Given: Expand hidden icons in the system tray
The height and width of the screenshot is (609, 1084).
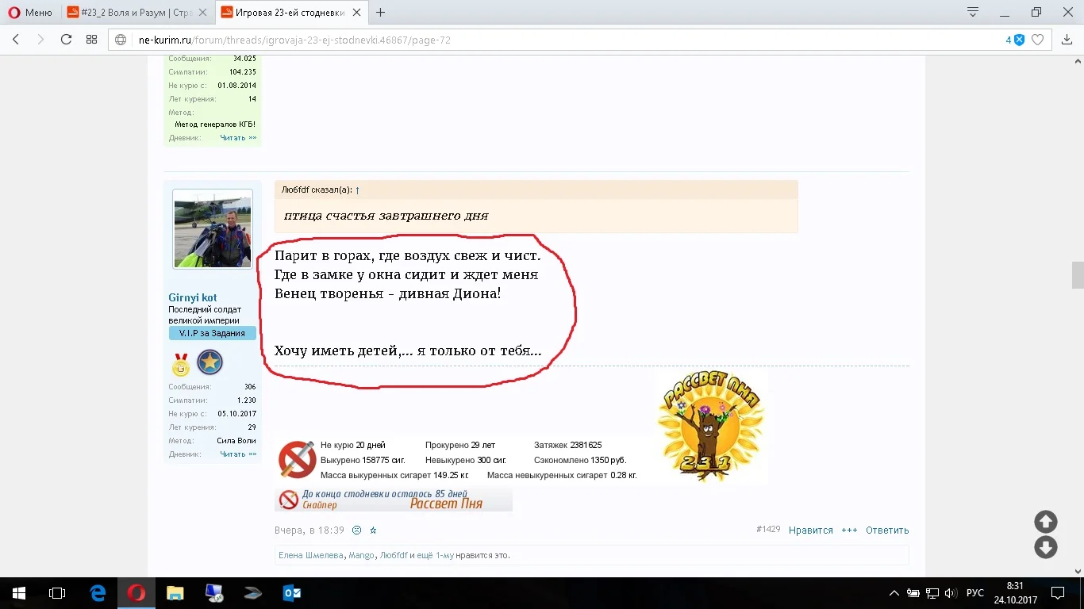Looking at the screenshot, I should [894, 592].
